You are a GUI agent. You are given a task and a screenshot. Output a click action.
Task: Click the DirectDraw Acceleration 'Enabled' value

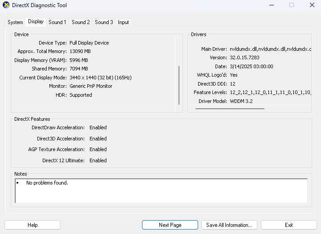point(98,127)
